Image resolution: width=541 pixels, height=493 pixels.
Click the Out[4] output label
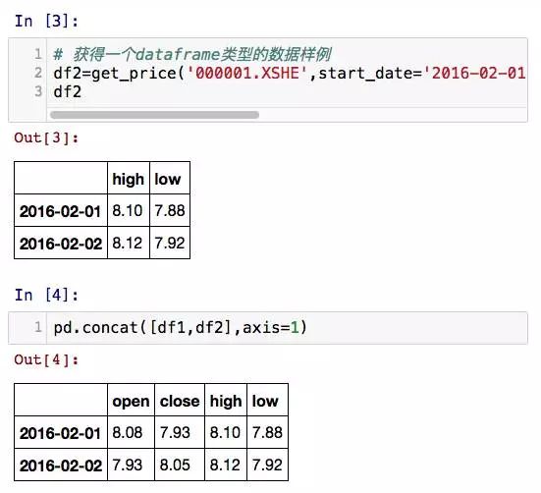46,360
